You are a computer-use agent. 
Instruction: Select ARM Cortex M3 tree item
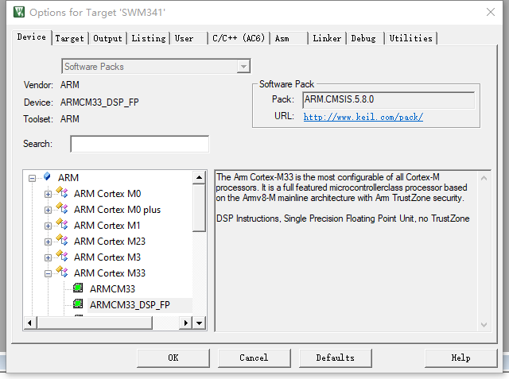click(107, 257)
